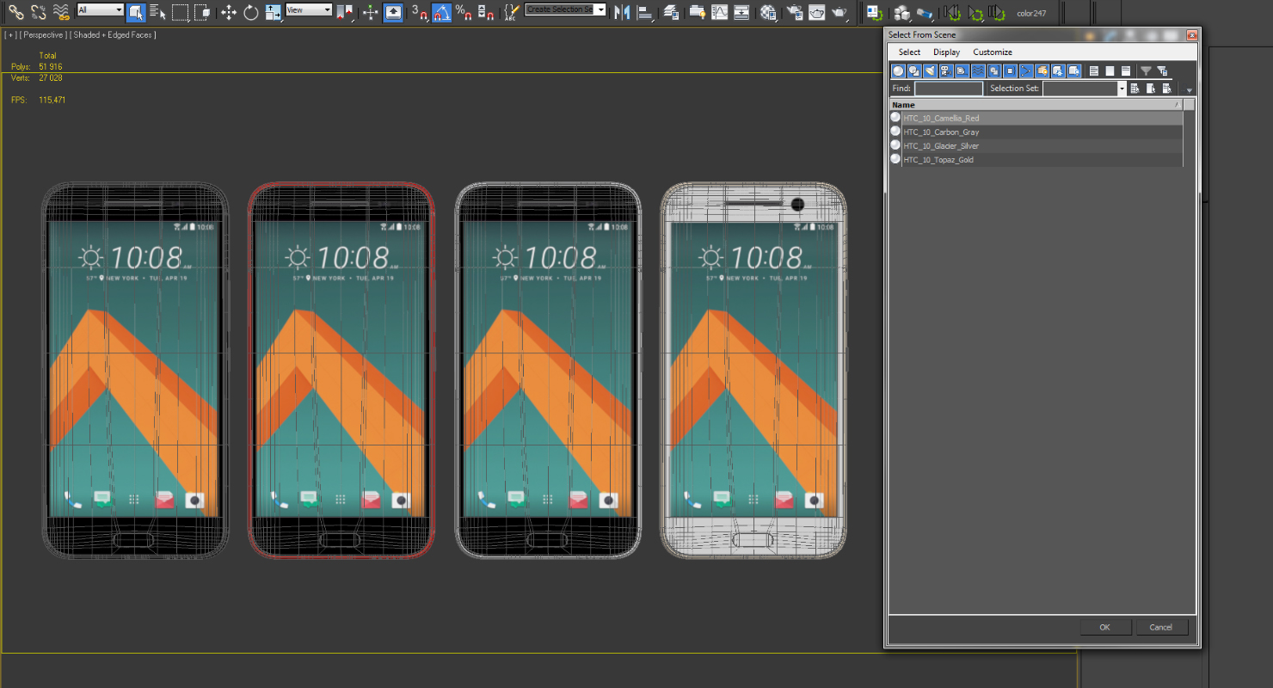Click Select All icon in dialog
The image size is (1273, 688).
pyautogui.click(x=1093, y=71)
